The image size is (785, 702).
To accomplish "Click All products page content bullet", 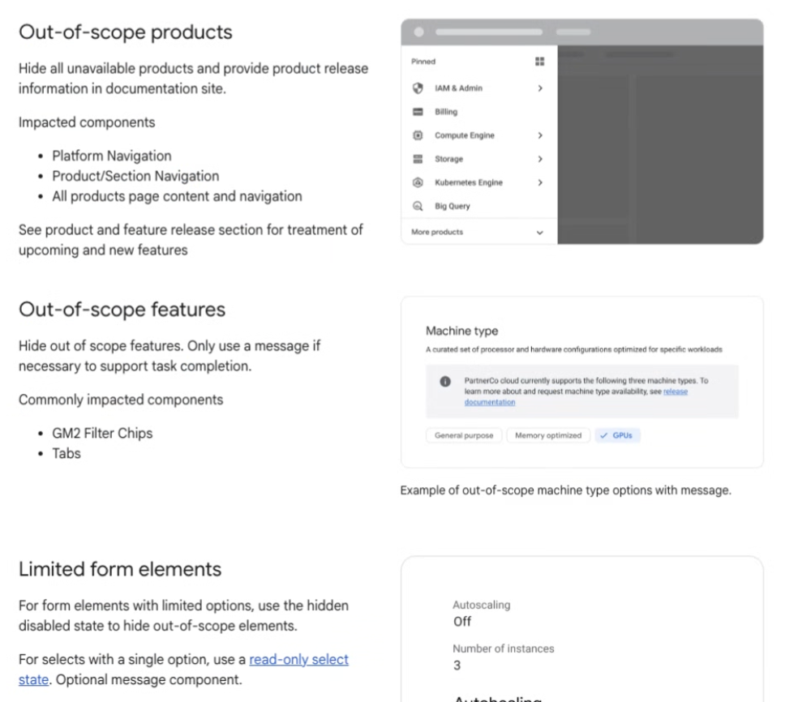I will (x=178, y=196).
